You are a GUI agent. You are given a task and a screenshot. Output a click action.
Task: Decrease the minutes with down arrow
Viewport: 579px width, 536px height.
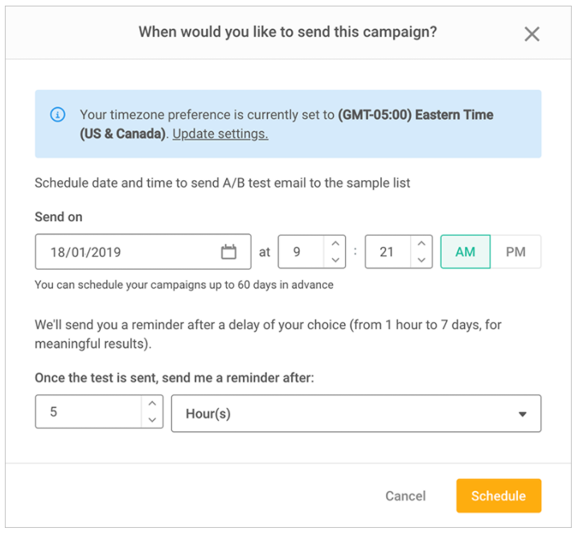(x=422, y=260)
